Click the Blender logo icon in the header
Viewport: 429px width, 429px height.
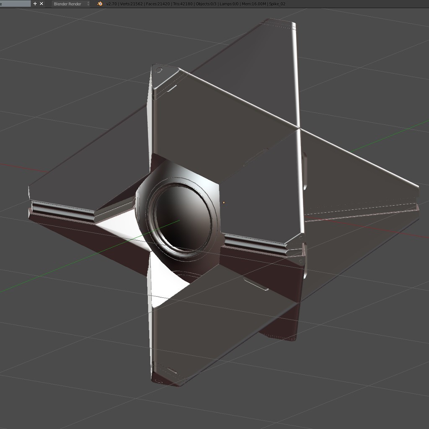[x=100, y=3]
